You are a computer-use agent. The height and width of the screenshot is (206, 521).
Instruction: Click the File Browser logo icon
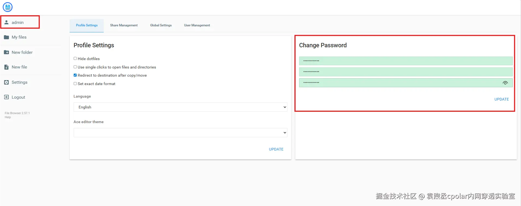coord(8,7)
